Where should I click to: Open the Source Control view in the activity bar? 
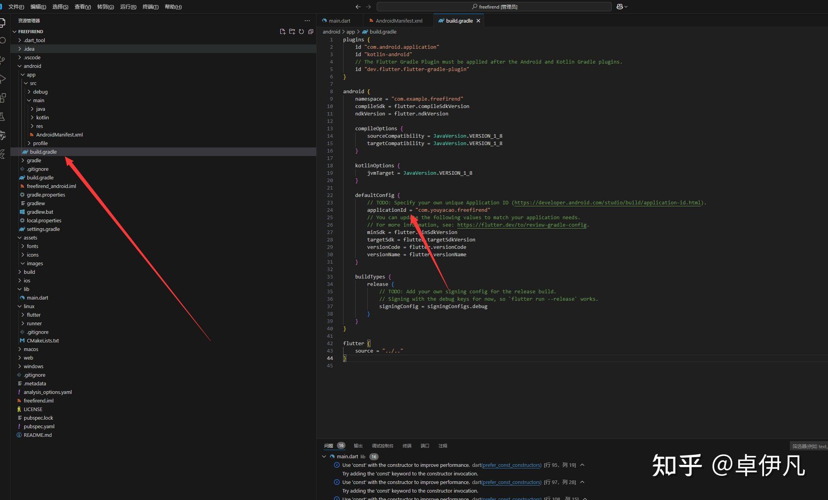click(x=2, y=60)
